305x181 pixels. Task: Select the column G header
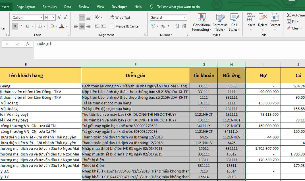coord(204,65)
